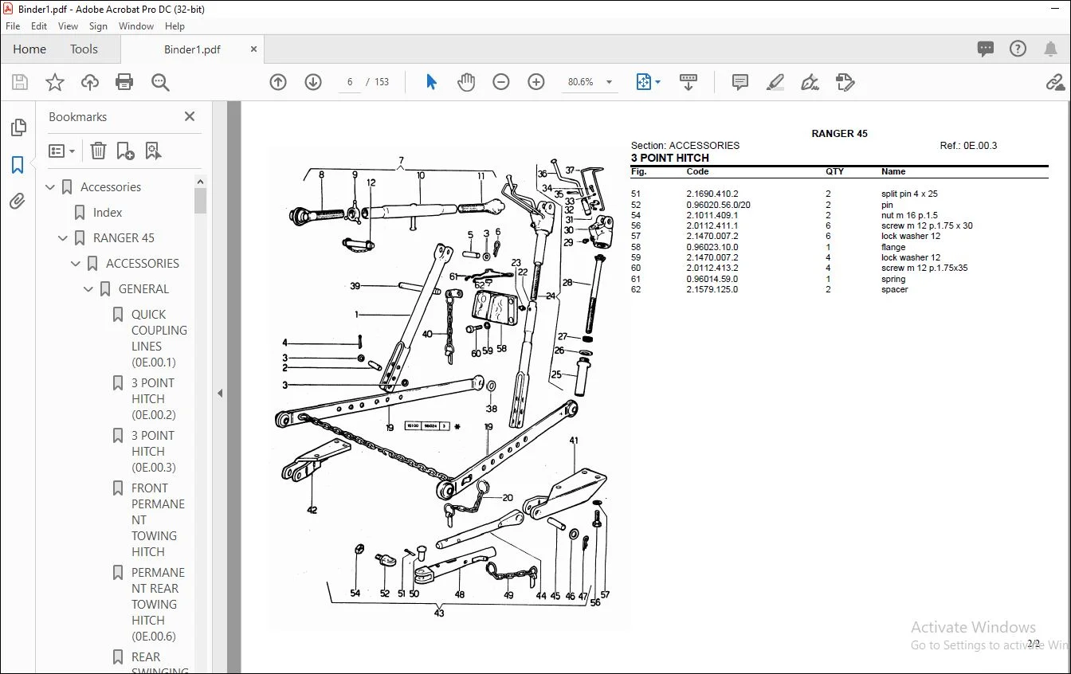Switch to the Home tab
The image size is (1071, 674).
(29, 49)
